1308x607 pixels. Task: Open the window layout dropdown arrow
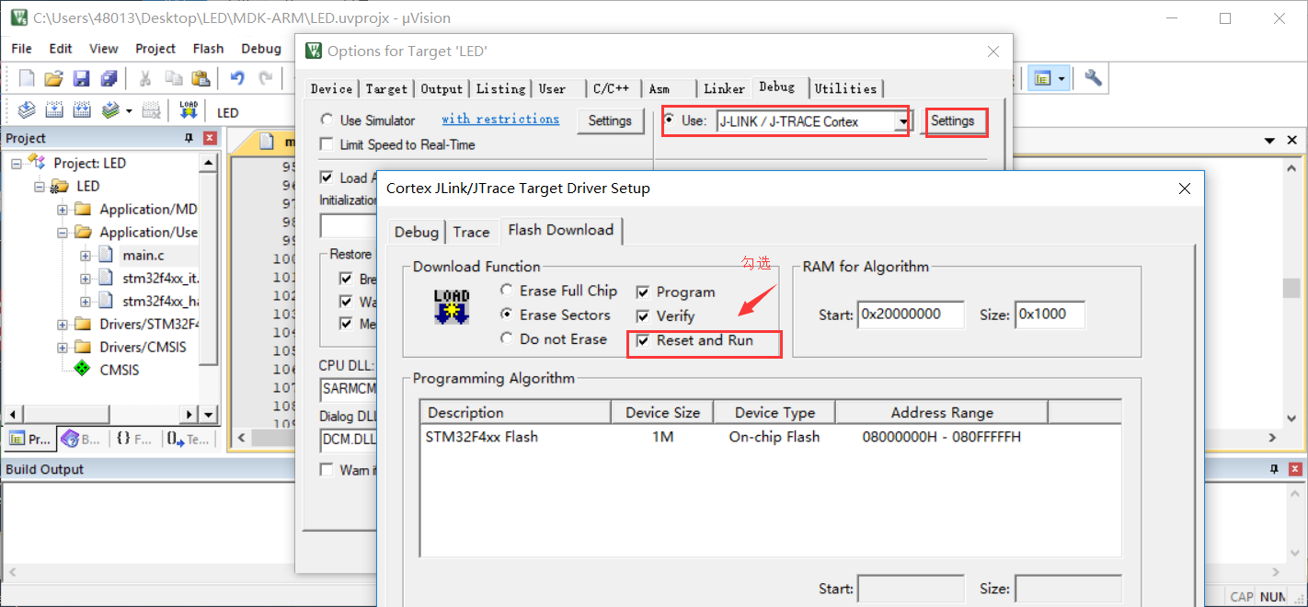point(1061,79)
